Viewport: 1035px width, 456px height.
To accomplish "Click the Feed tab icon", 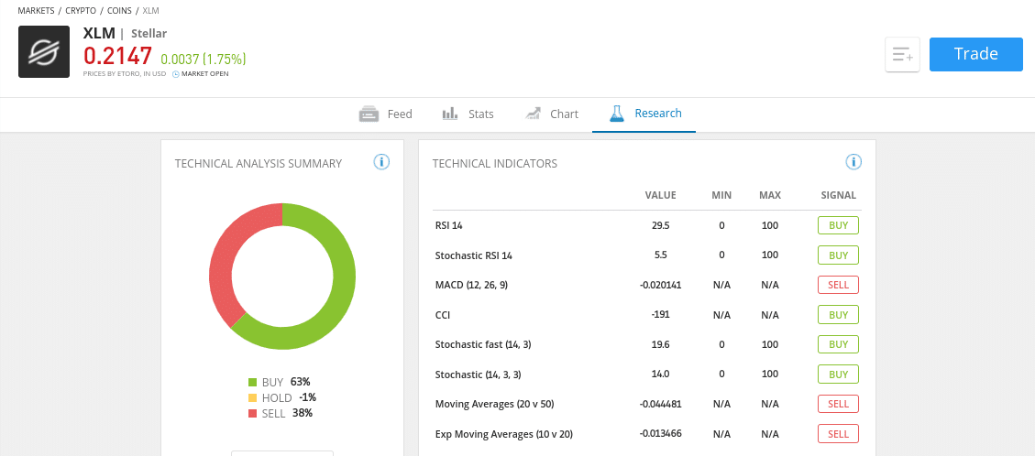I will point(369,114).
